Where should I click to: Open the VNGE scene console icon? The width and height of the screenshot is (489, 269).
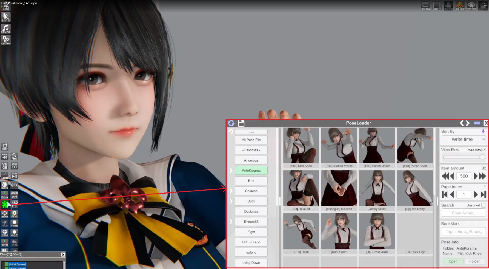click(5, 166)
